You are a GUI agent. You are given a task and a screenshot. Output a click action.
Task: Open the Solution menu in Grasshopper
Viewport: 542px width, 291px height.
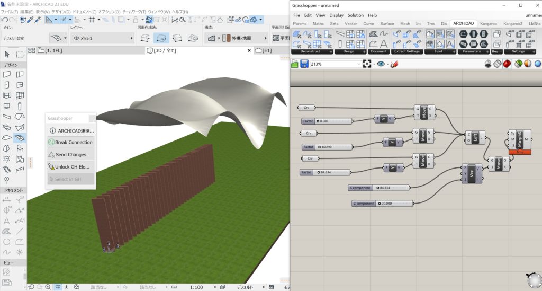355,15
